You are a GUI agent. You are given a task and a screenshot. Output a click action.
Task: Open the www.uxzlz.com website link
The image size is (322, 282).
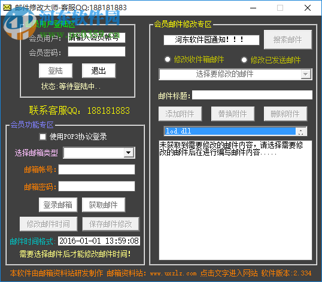click(x=173, y=274)
